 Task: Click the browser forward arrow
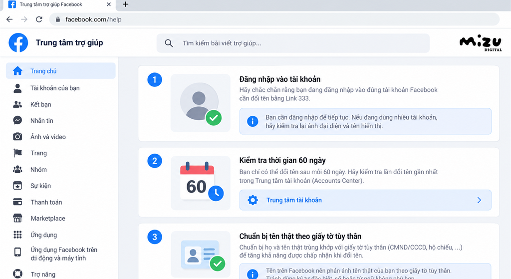click(x=24, y=19)
